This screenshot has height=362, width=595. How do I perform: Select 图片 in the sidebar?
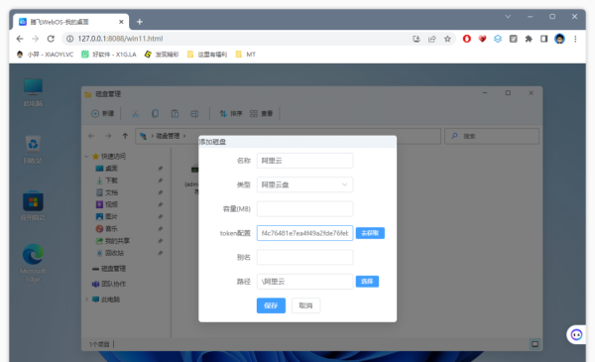tap(107, 216)
